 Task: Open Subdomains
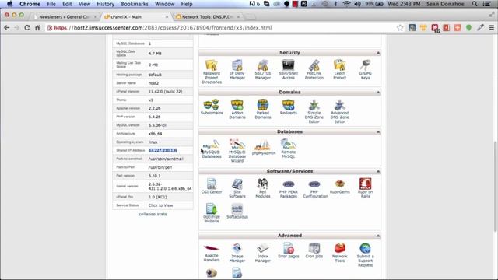[212, 107]
